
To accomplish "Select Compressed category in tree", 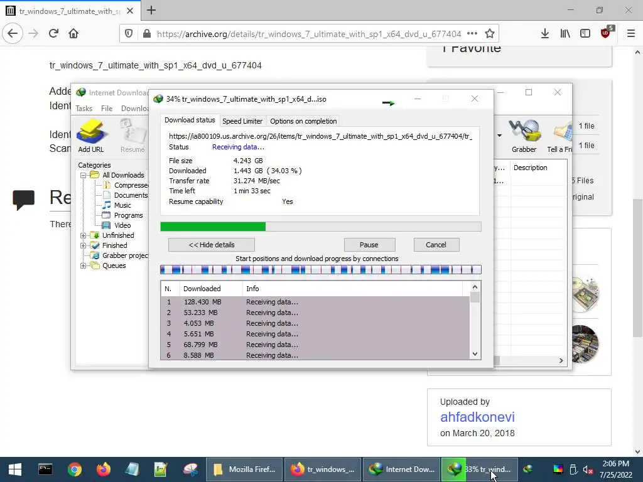I will pos(126,185).
